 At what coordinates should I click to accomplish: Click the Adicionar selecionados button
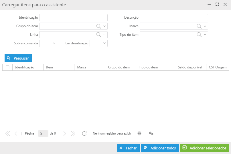[x=205, y=148]
